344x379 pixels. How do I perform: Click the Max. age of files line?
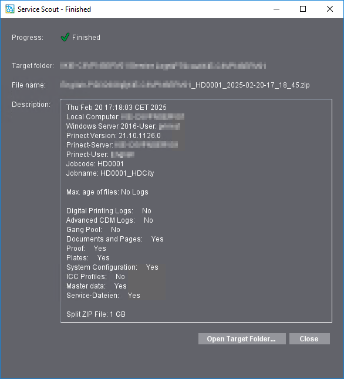107,192
